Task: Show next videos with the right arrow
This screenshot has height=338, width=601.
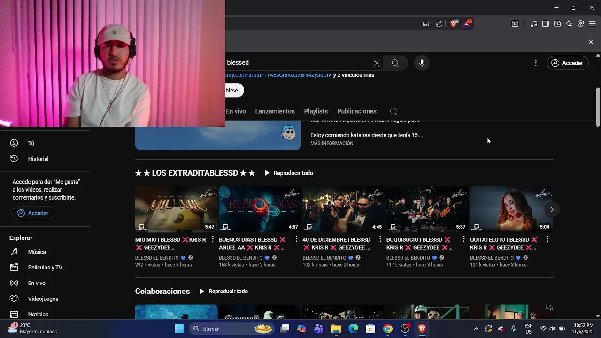Action: (x=552, y=209)
